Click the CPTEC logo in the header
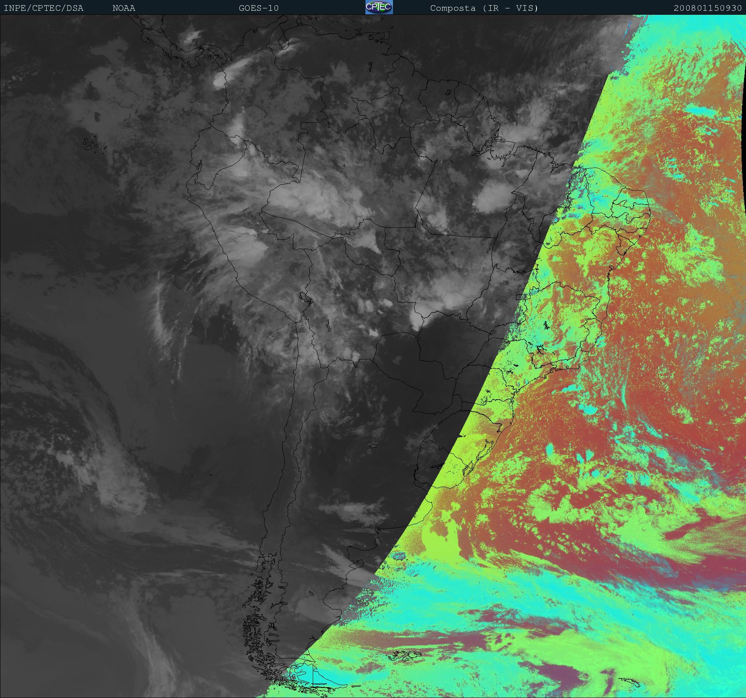The image size is (746, 698). 379,8
